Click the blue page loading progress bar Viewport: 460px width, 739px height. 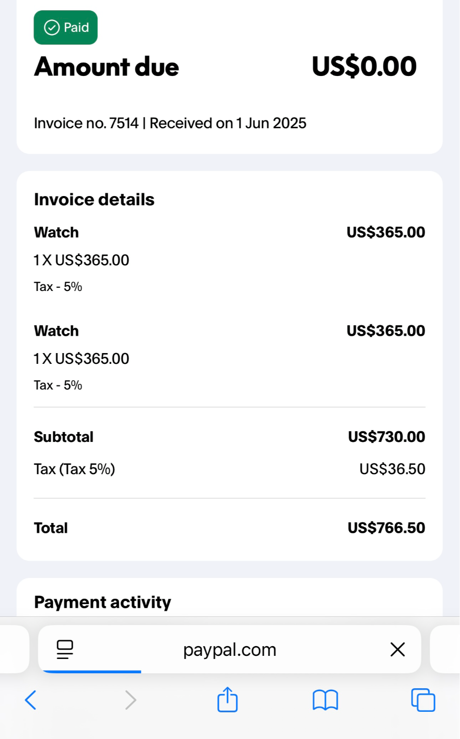(x=90, y=671)
